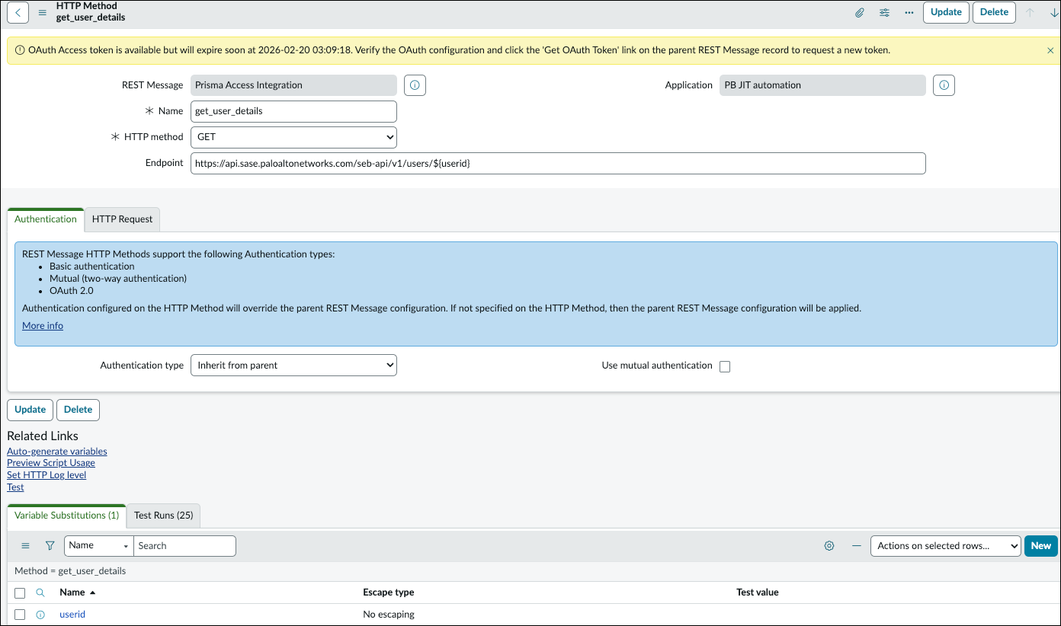The width and height of the screenshot is (1061, 626).
Task: Click the back arrow in the header
Action: [x=18, y=12]
